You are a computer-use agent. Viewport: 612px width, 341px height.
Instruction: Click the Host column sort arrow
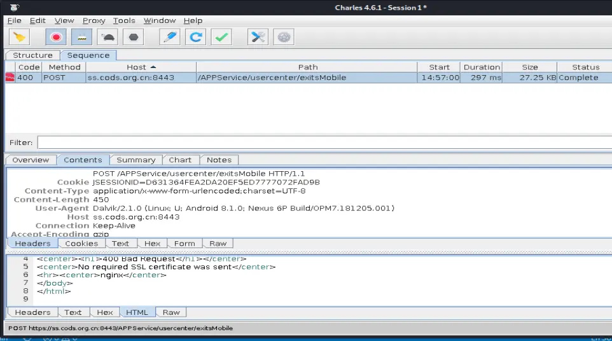point(153,67)
